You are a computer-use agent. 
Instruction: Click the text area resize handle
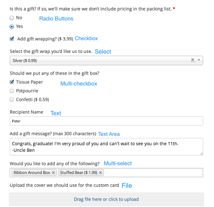(201, 154)
